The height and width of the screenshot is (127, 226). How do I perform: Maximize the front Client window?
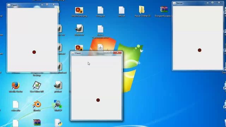(x=111, y=53)
